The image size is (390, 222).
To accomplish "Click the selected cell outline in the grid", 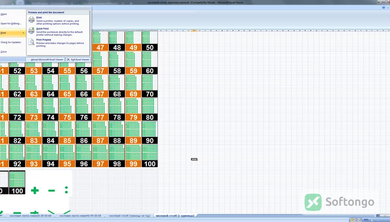I will pyautogui.click(x=194, y=159).
